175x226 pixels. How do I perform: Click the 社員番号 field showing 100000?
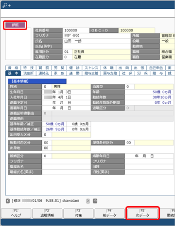pyautogui.click(x=76, y=31)
